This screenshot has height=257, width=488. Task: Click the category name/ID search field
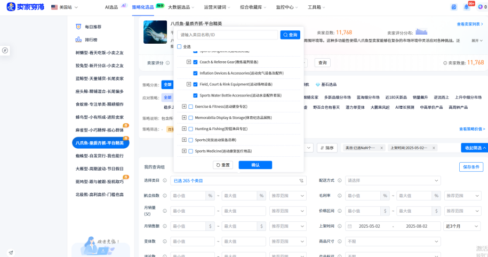(x=227, y=35)
